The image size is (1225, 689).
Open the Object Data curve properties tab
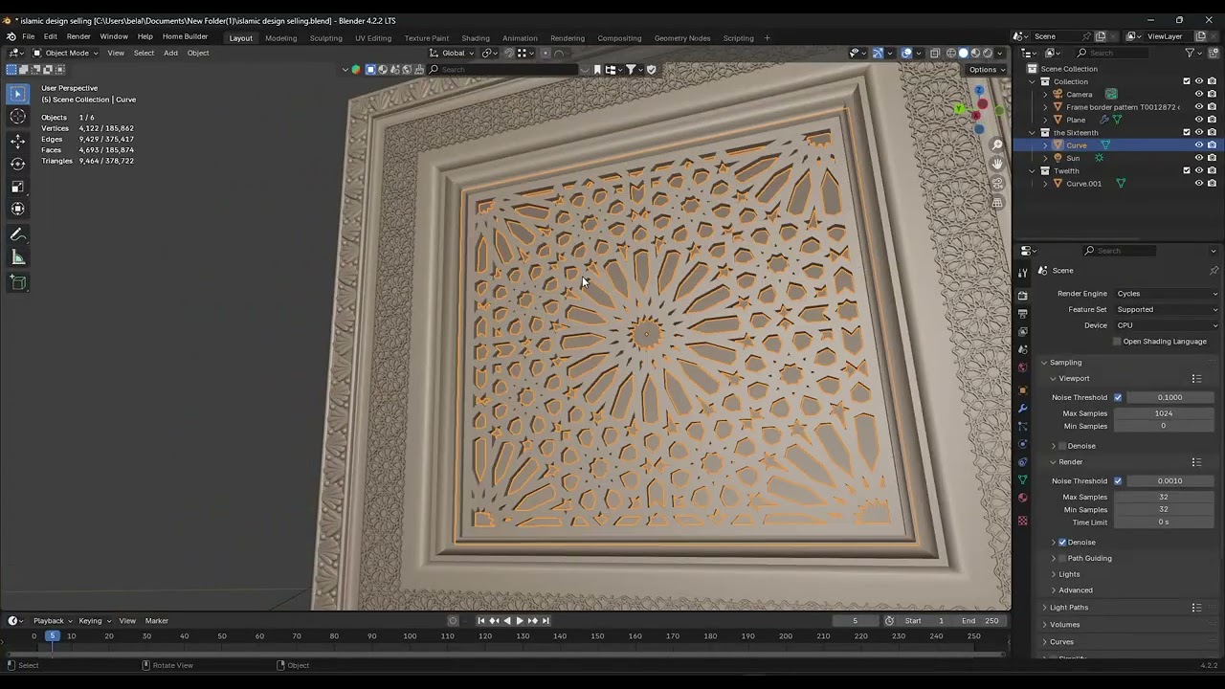[x=1022, y=479]
